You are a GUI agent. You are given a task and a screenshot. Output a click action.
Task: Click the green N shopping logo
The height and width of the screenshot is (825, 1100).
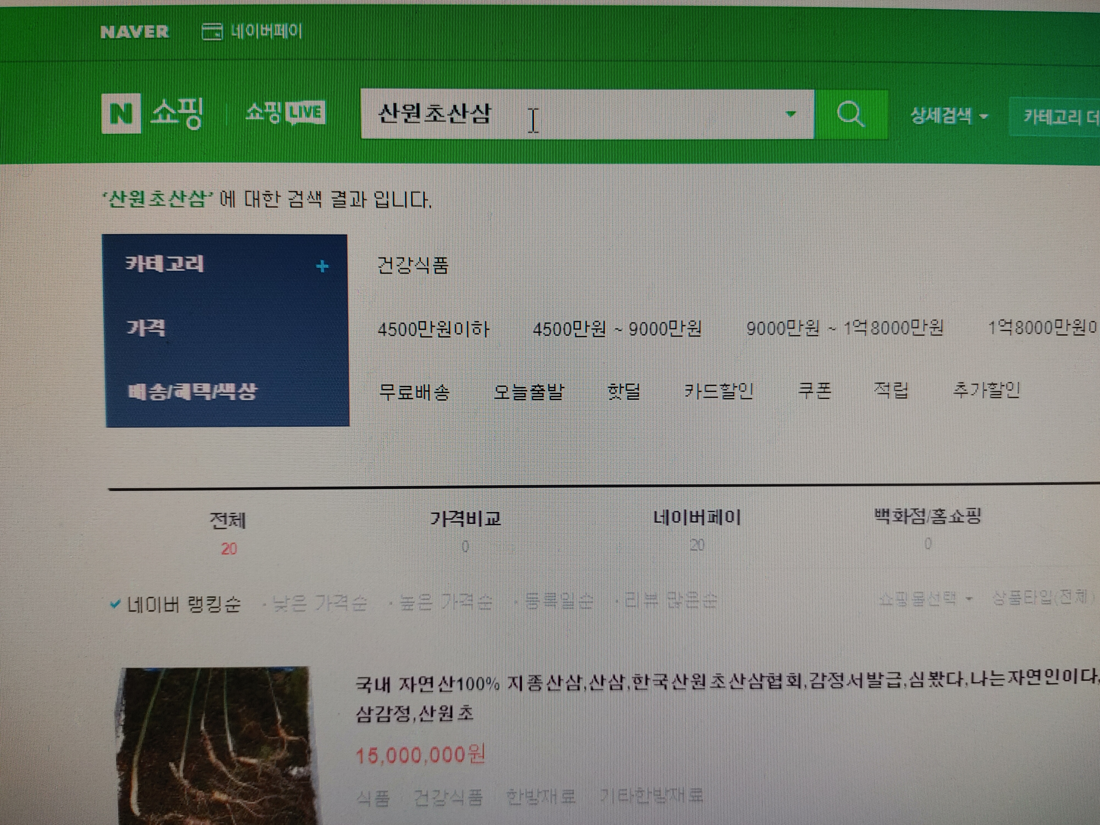(121, 114)
